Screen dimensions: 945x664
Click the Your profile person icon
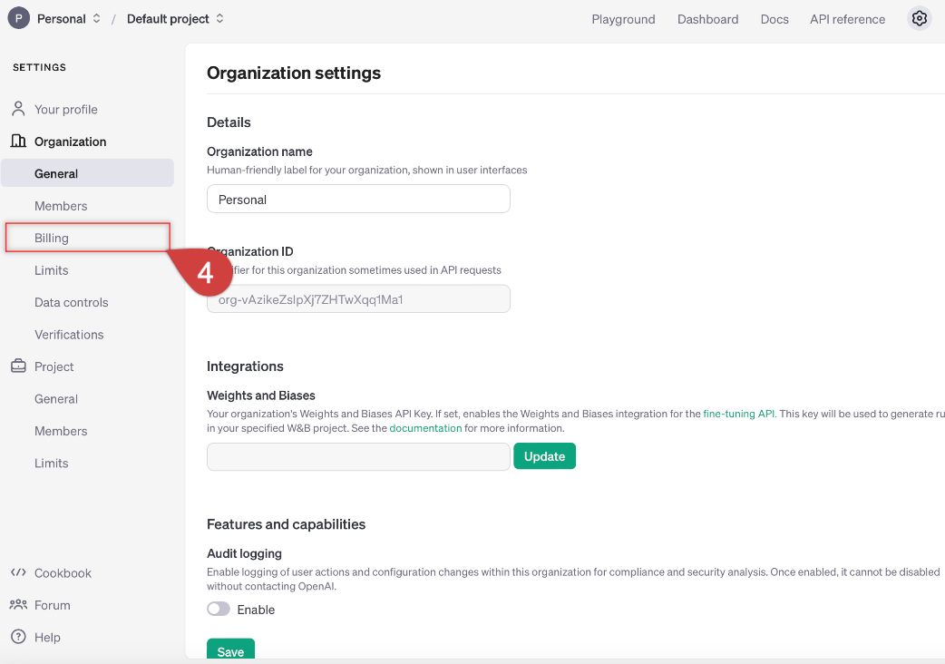19,109
